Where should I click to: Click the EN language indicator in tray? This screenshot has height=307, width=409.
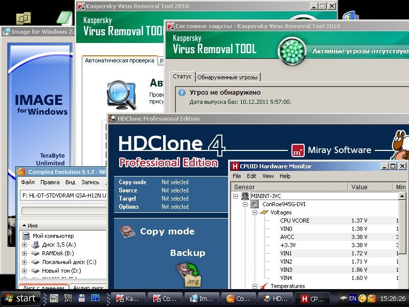pos(353,298)
